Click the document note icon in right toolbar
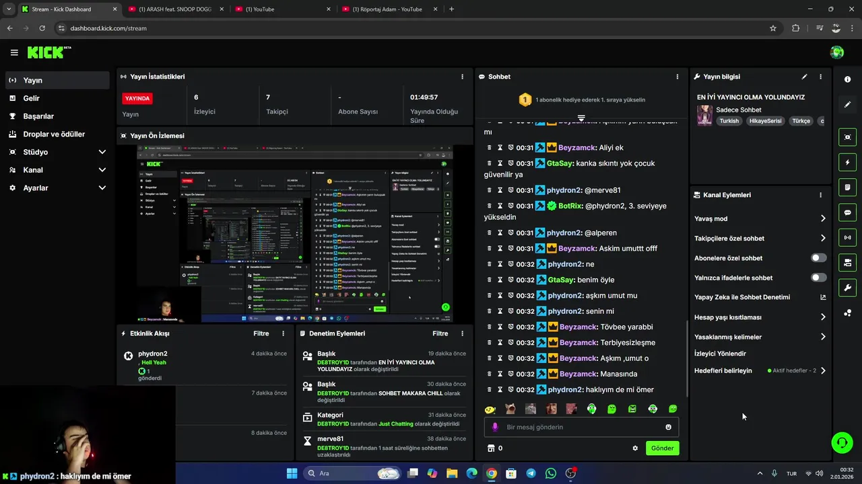Image resolution: width=862 pixels, height=484 pixels. coord(847,188)
